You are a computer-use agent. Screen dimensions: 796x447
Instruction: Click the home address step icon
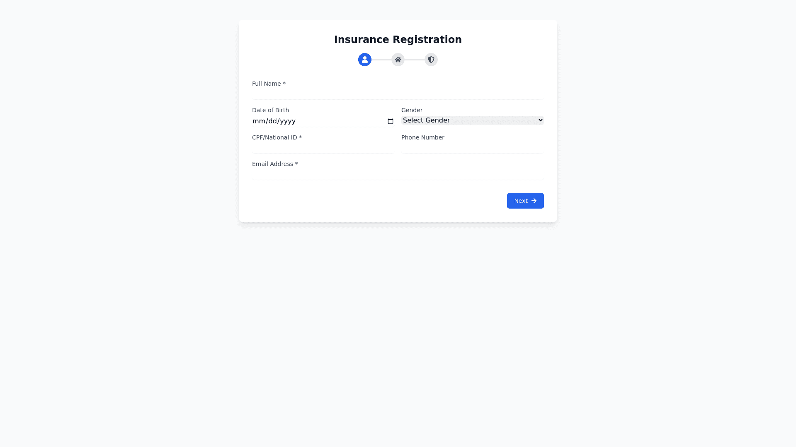(398, 60)
